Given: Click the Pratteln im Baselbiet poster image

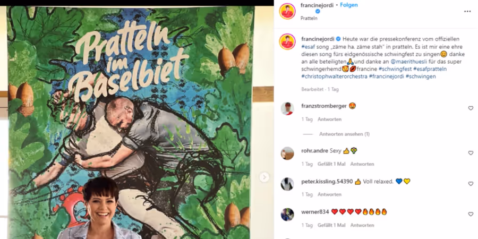Looking at the screenshot, I should [x=131, y=123].
